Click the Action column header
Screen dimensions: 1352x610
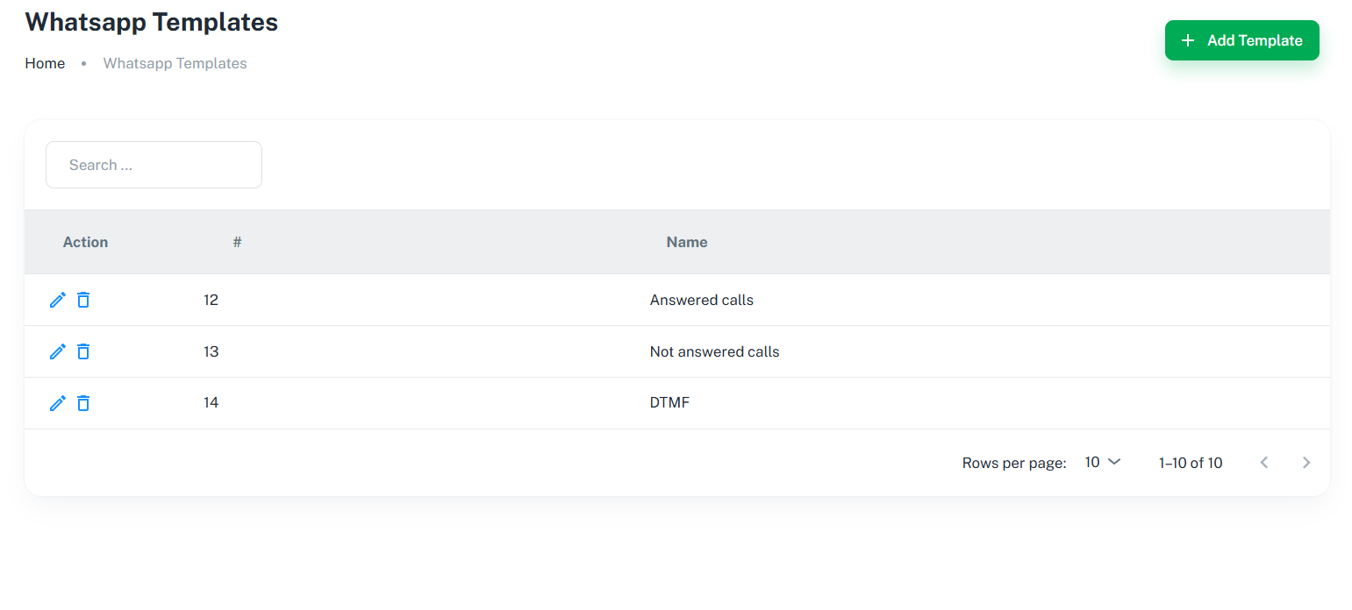tap(85, 242)
